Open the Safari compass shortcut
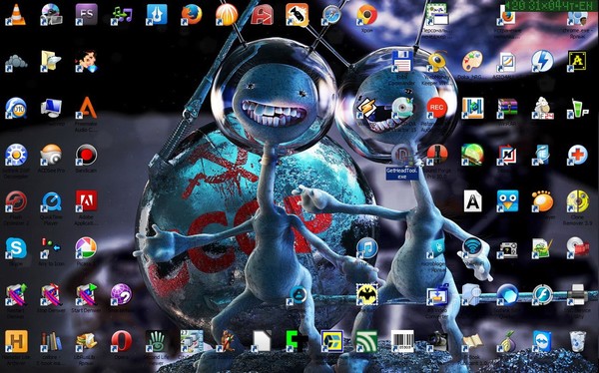Image resolution: width=599 pixels, height=373 pixels. [x=331, y=15]
